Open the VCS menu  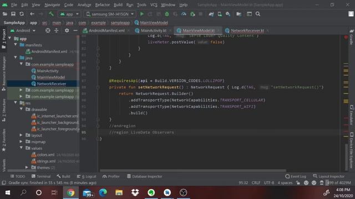point(154,5)
